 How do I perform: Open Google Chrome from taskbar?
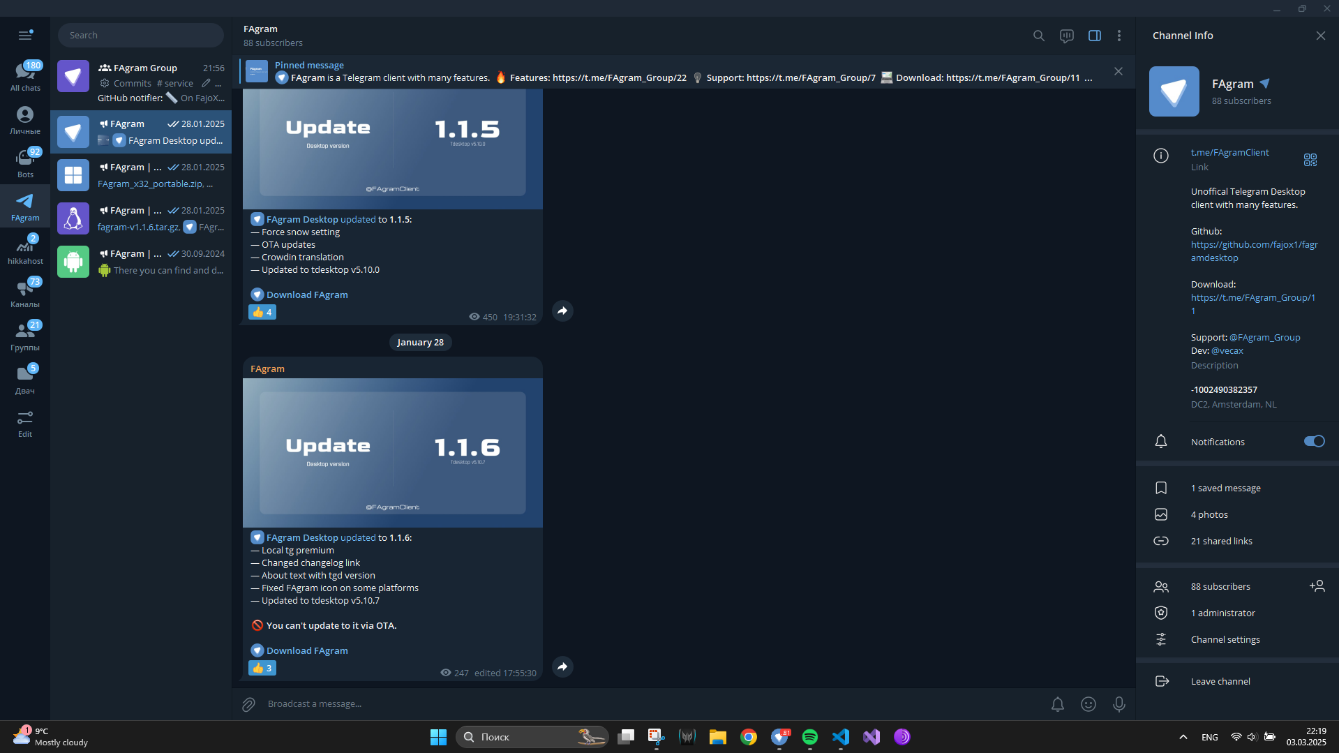pos(749,737)
